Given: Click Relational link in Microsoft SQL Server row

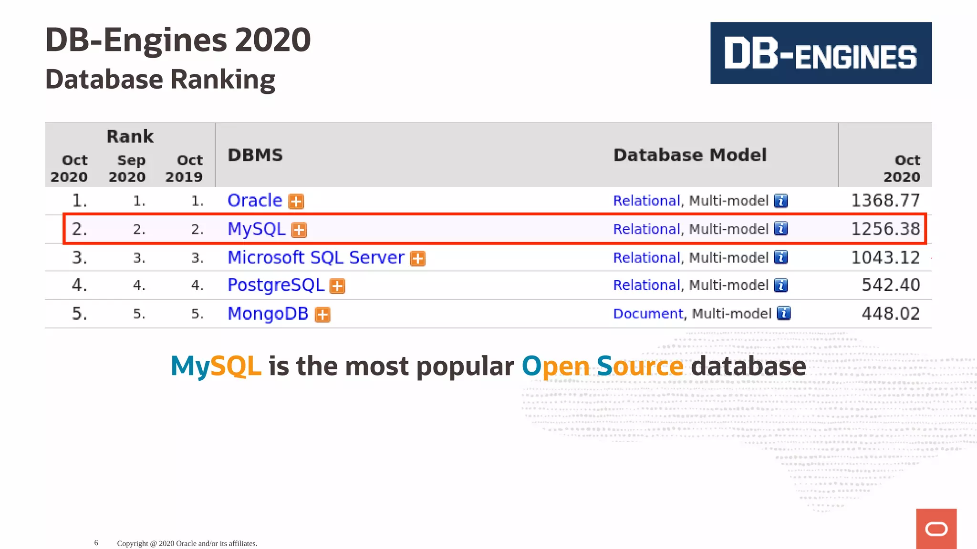Looking at the screenshot, I should 646,257.
